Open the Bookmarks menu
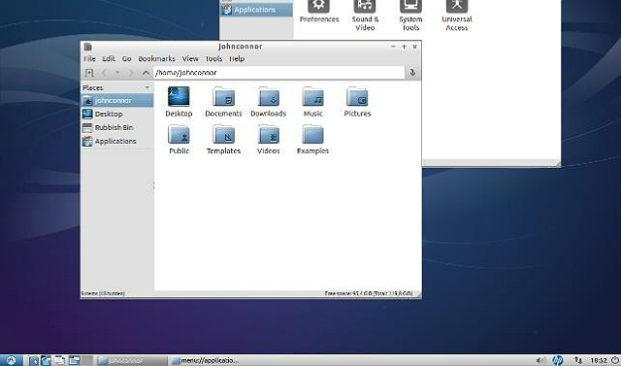This screenshot has width=621, height=366. pyautogui.click(x=156, y=58)
